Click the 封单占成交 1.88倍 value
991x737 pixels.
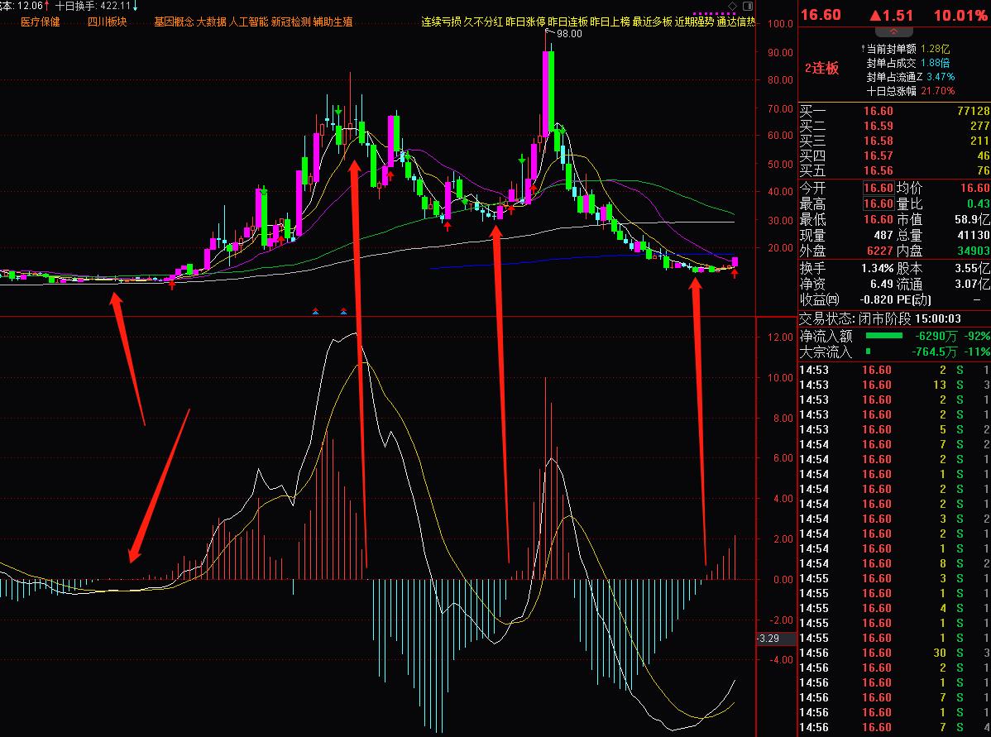click(935, 63)
